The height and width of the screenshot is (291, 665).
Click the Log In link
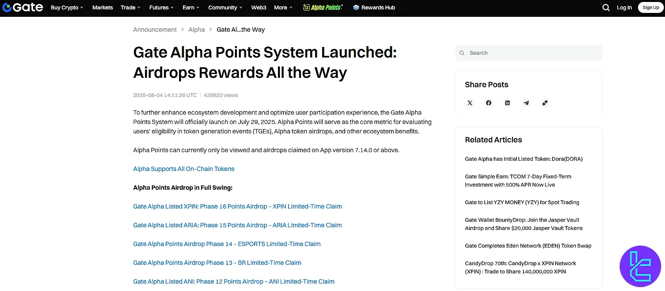click(624, 7)
